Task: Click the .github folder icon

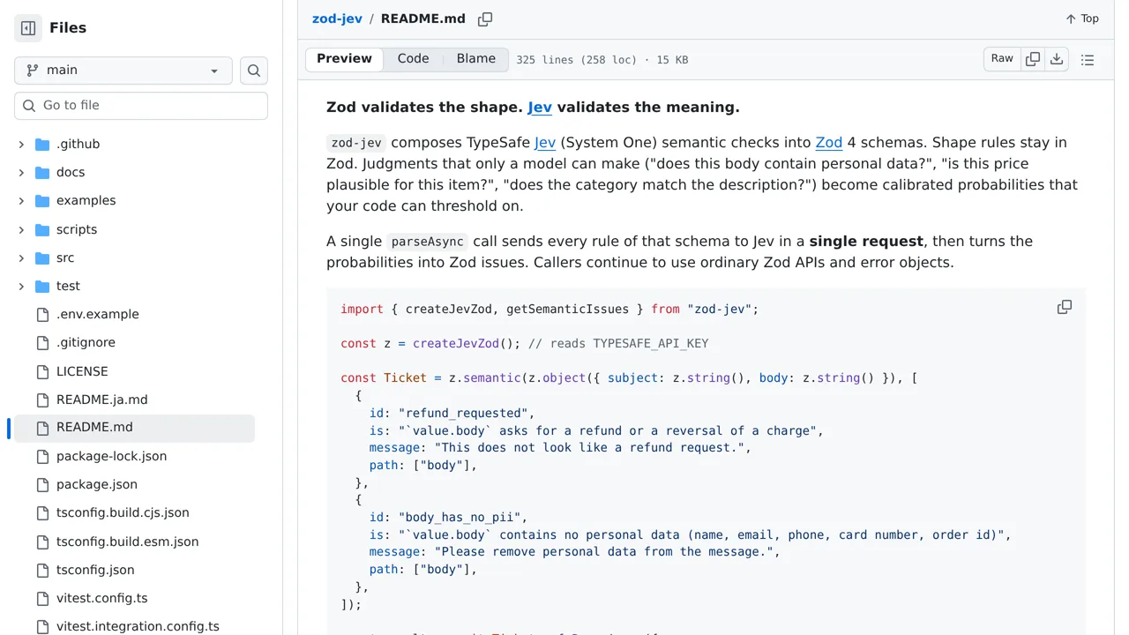Action: click(42, 144)
